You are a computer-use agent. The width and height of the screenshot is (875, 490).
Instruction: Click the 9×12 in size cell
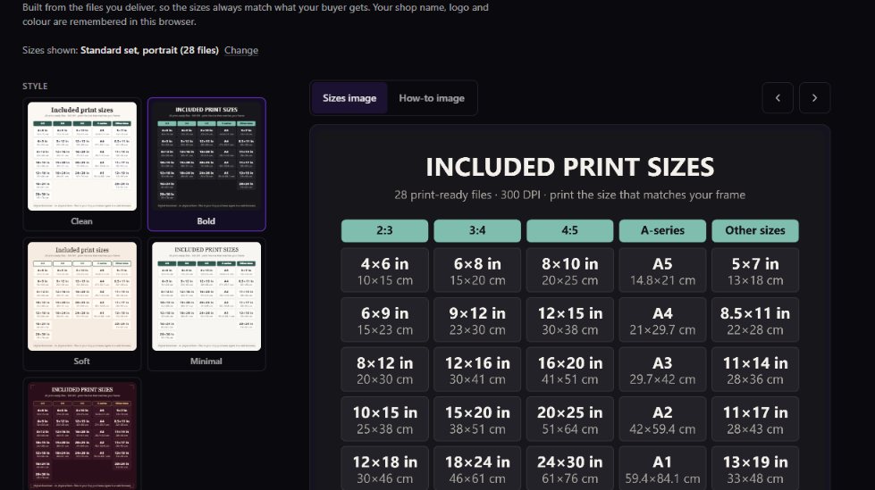point(477,320)
